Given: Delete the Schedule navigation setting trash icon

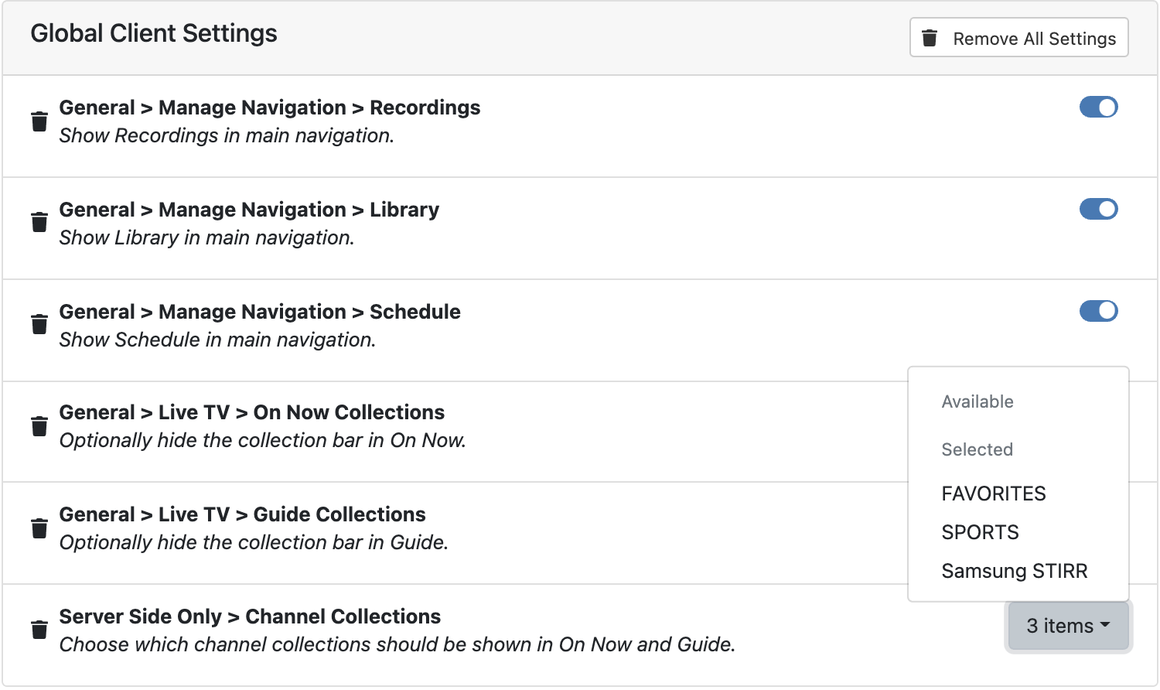Looking at the screenshot, I should pos(39,324).
